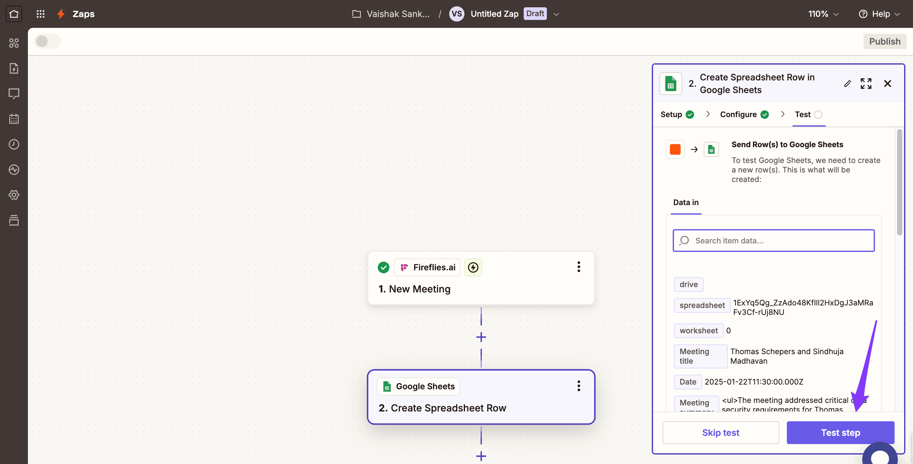The width and height of the screenshot is (913, 464).
Task: Select the Data in tab
Action: [686, 203]
